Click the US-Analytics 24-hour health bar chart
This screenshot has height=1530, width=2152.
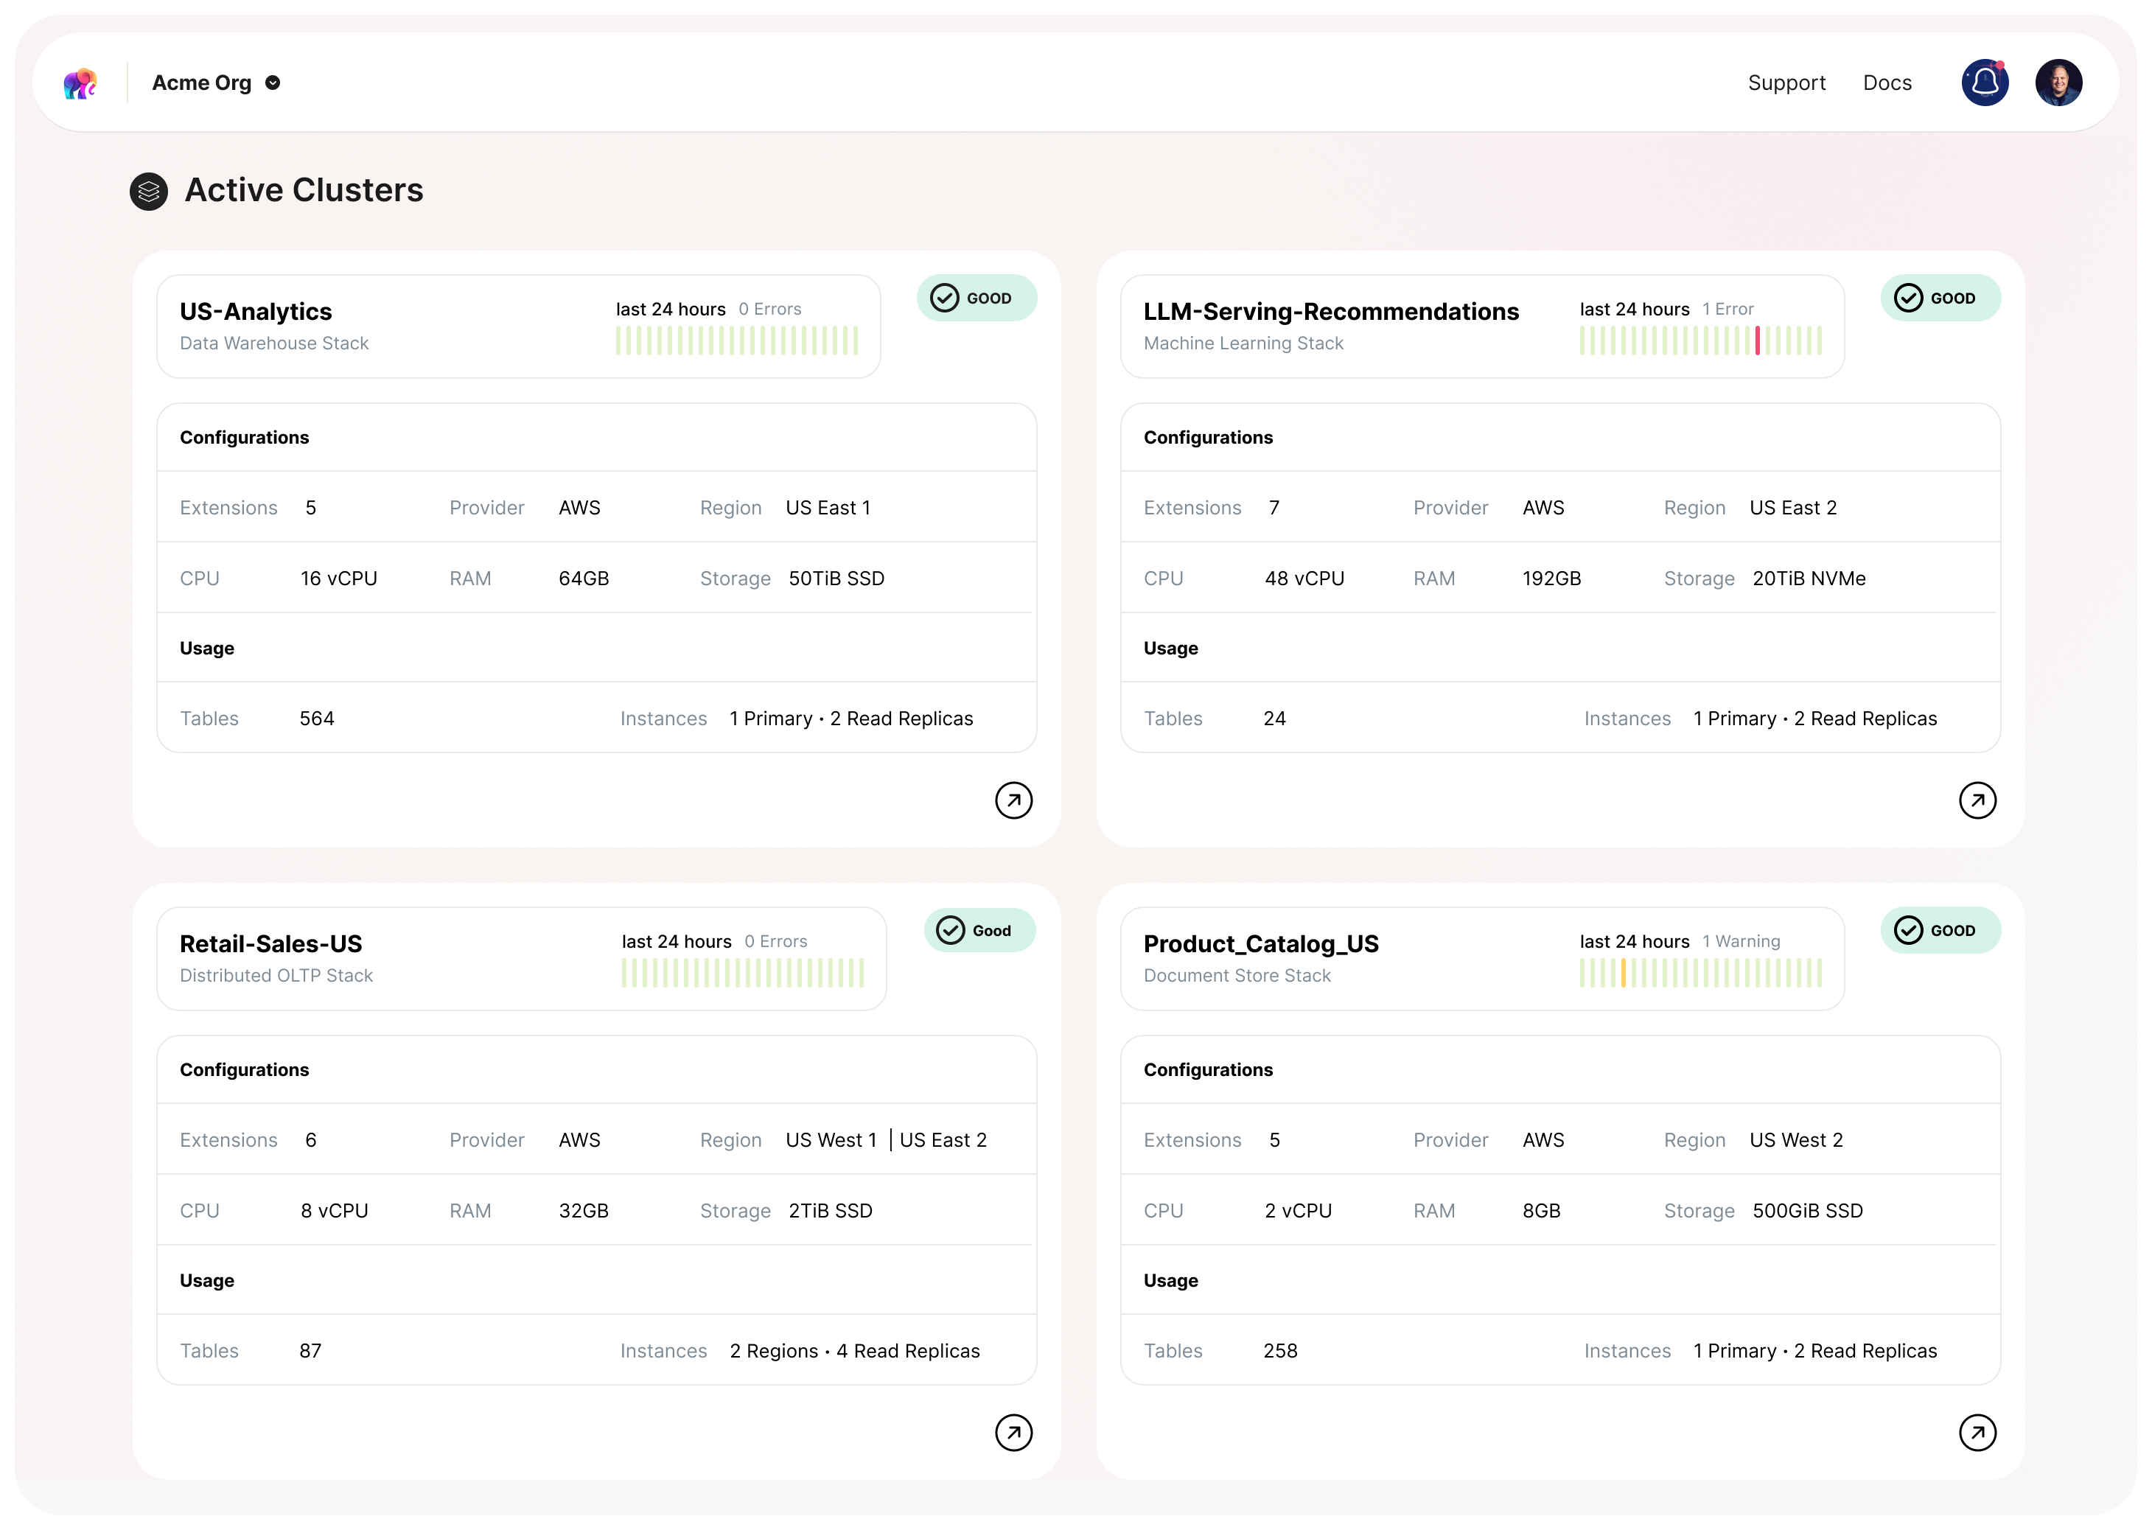737,340
